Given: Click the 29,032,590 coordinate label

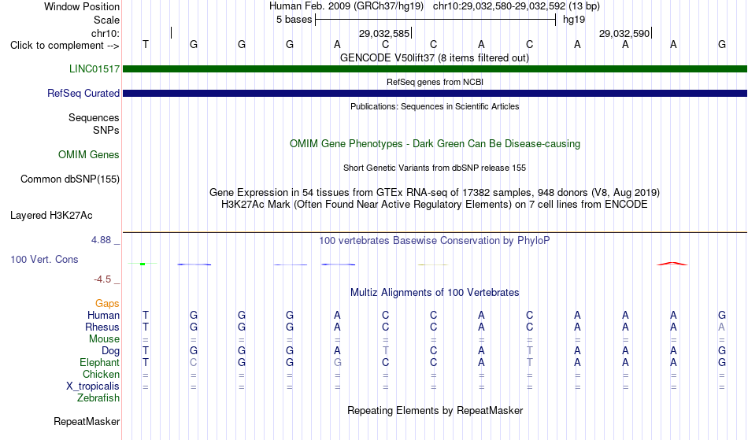Looking at the screenshot, I should click(624, 33).
